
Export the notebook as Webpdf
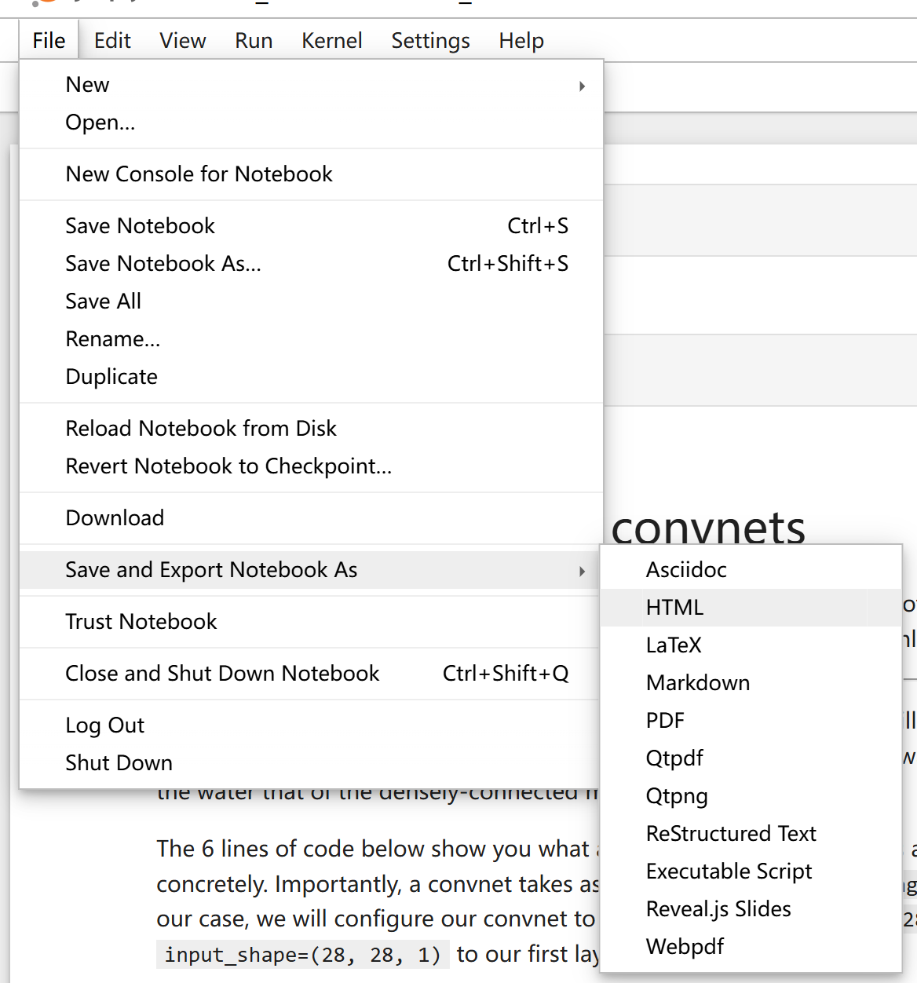pyautogui.click(x=684, y=946)
